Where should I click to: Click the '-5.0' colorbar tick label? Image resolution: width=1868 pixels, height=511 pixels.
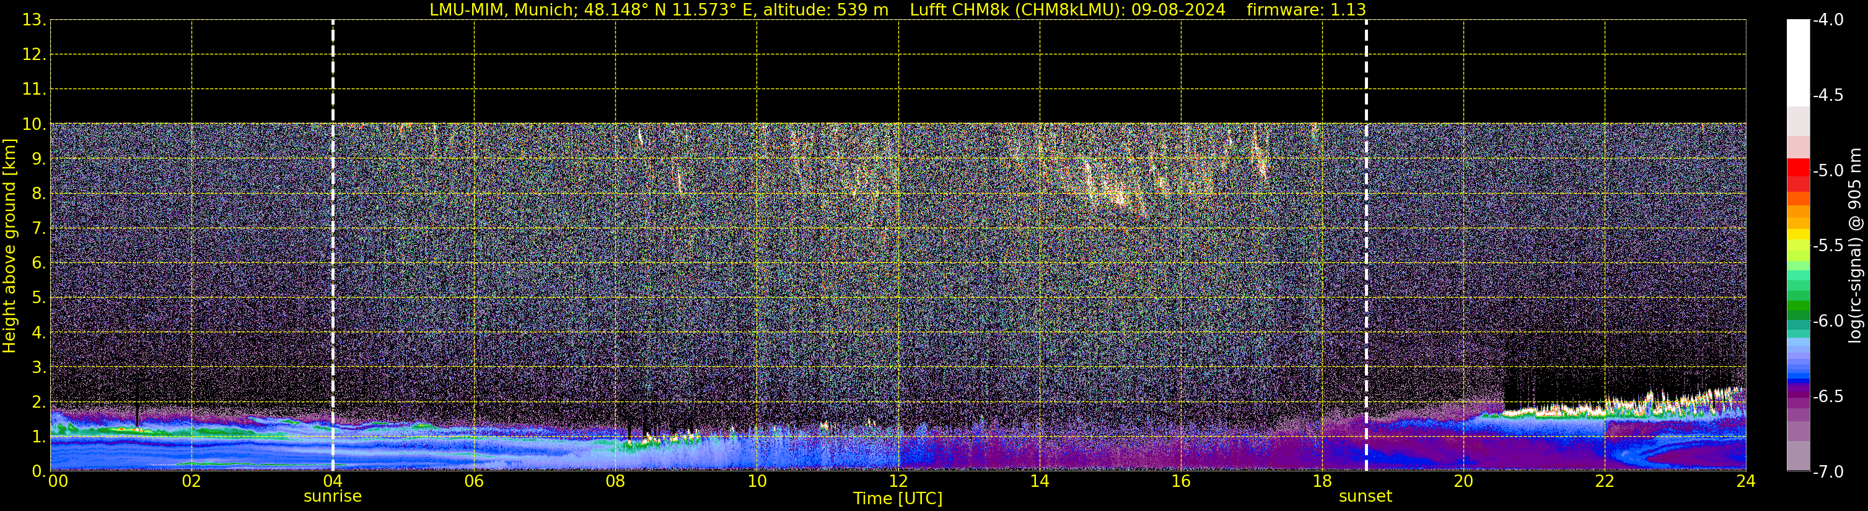(1827, 171)
